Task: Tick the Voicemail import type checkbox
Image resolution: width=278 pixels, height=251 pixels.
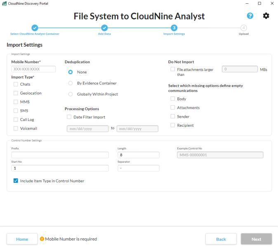Action: tap(16, 128)
